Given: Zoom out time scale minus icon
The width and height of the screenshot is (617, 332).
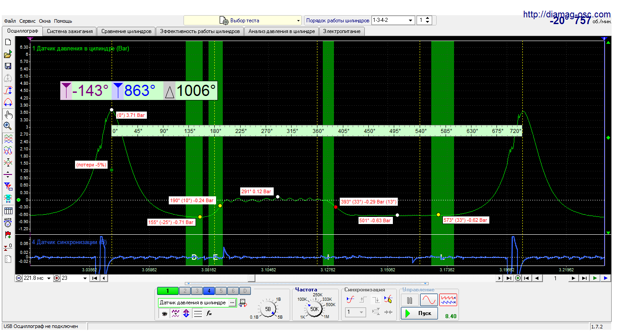Looking at the screenshot, I should (19, 278).
